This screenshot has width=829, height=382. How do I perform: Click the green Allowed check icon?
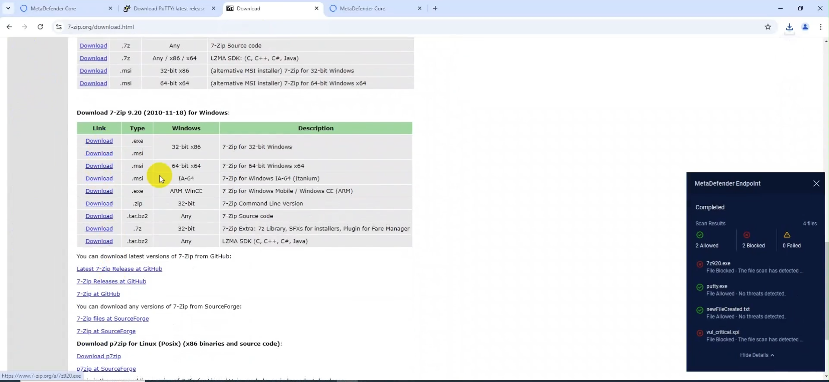click(x=700, y=235)
